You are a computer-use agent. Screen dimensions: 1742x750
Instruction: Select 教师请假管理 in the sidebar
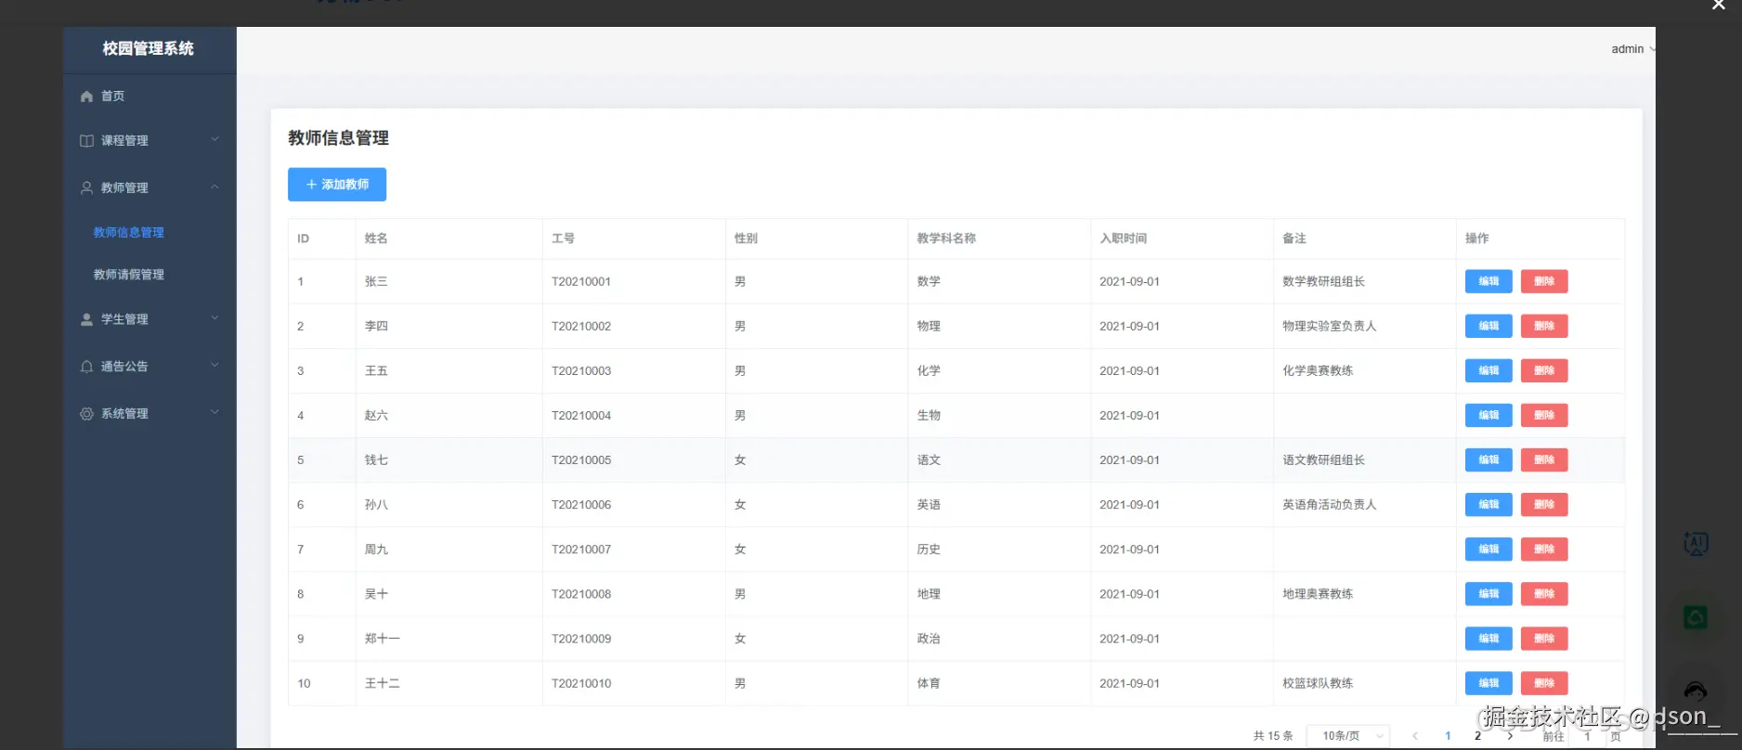coord(129,275)
